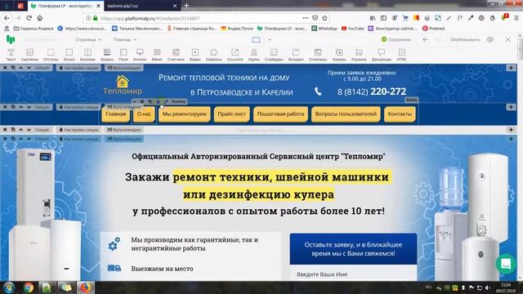The width and height of the screenshot is (523, 294).
Task: Select the Картинки element tool
Action: 29,55
